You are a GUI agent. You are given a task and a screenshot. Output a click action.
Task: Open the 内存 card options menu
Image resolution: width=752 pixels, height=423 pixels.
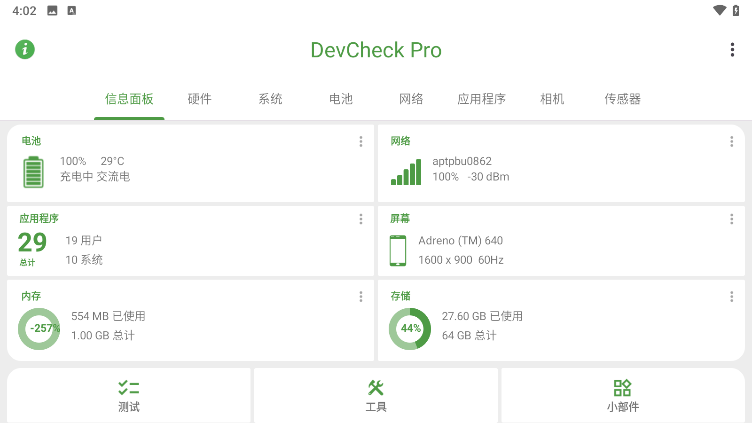click(x=360, y=297)
